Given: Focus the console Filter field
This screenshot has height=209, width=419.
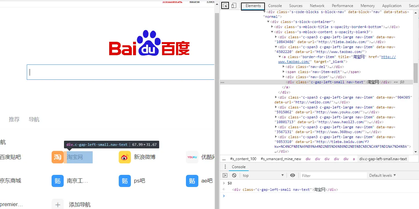Looking at the screenshot, I should (333, 175).
